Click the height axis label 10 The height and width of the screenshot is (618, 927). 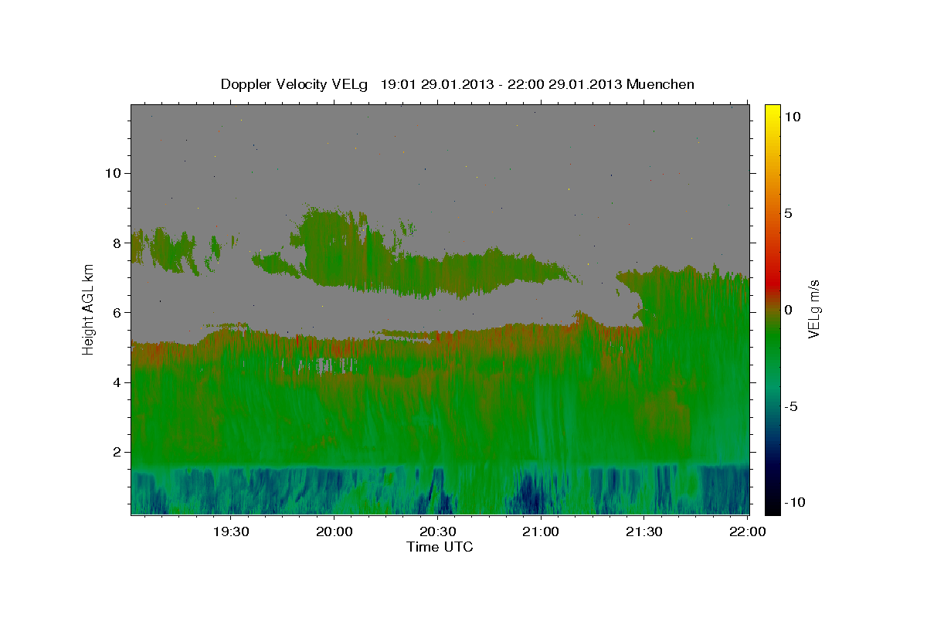112,173
